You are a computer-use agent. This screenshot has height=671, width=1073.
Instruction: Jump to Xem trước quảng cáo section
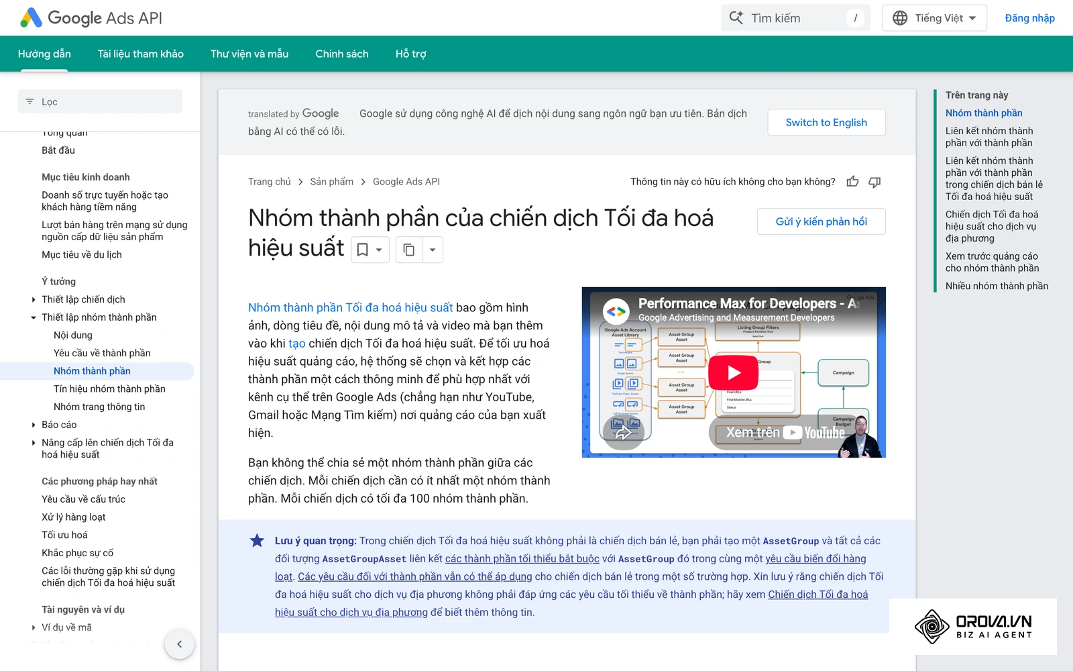coord(992,262)
